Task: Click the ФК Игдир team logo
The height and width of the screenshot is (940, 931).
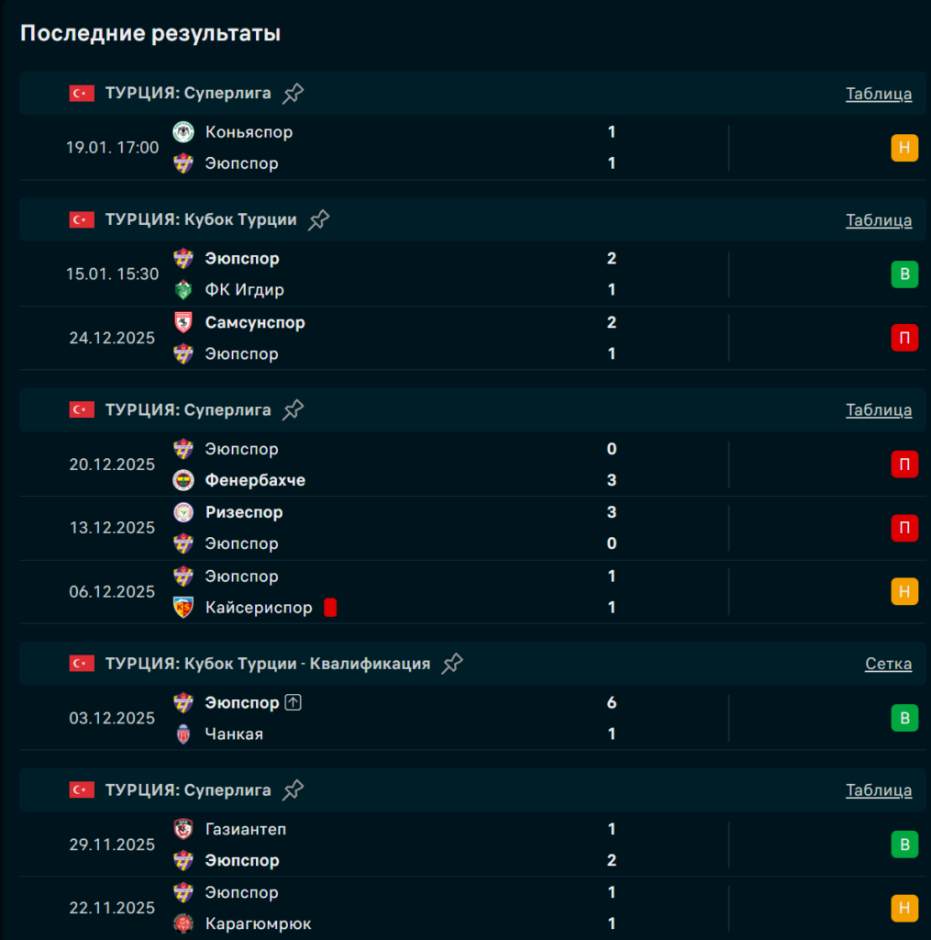Action: coord(183,290)
